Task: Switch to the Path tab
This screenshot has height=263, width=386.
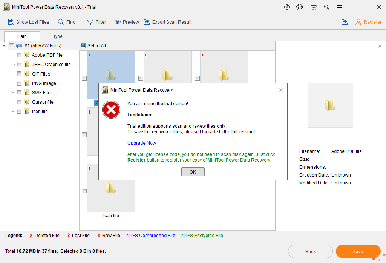Action: tap(22, 36)
